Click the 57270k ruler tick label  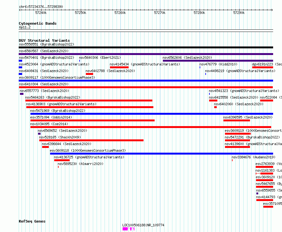[160, 13]
